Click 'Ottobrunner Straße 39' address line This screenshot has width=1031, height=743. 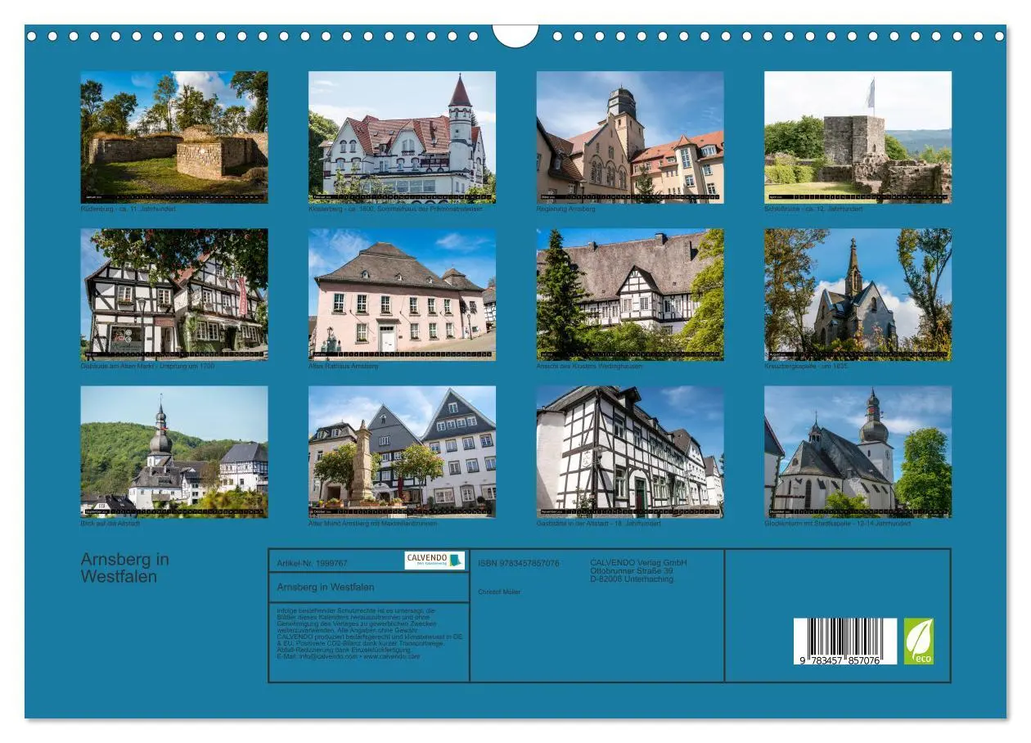[x=632, y=571]
